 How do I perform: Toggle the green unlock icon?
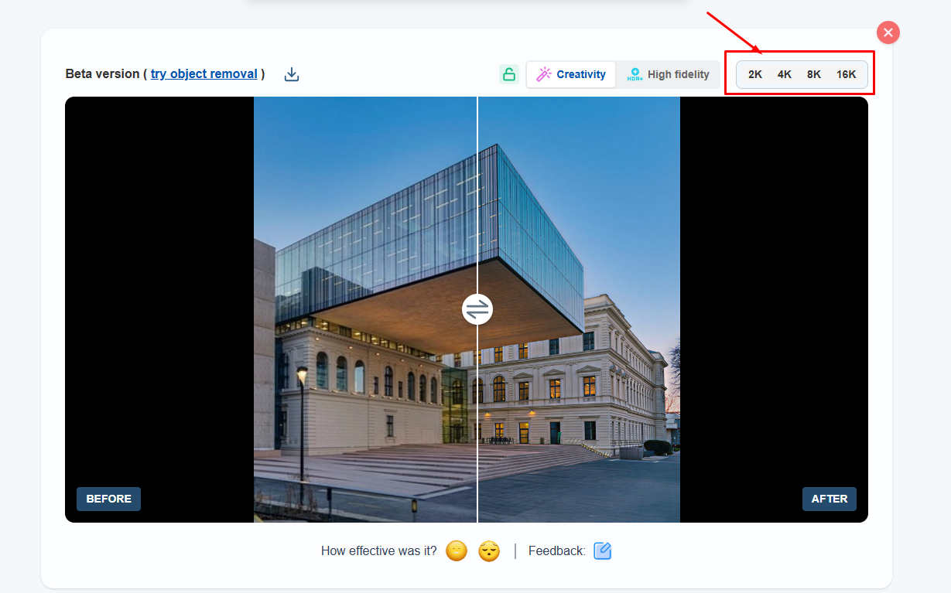click(x=509, y=74)
